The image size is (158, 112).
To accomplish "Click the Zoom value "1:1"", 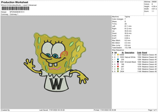I will click(153, 11).
